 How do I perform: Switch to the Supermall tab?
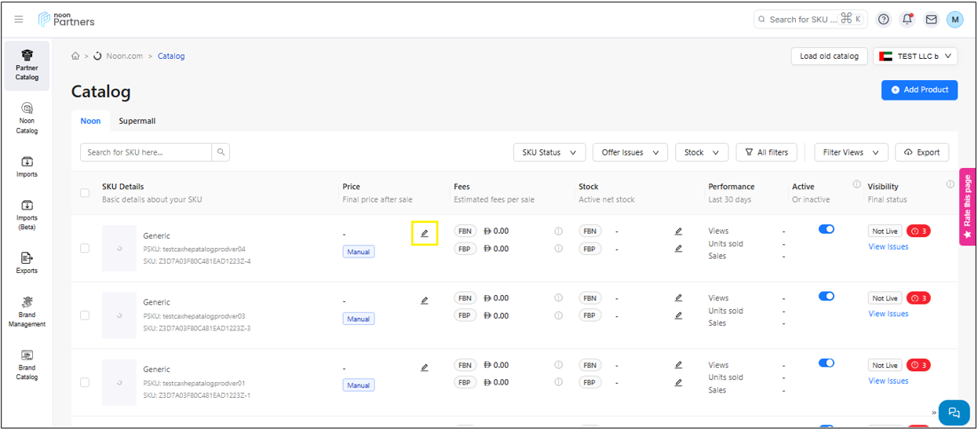[x=137, y=121]
